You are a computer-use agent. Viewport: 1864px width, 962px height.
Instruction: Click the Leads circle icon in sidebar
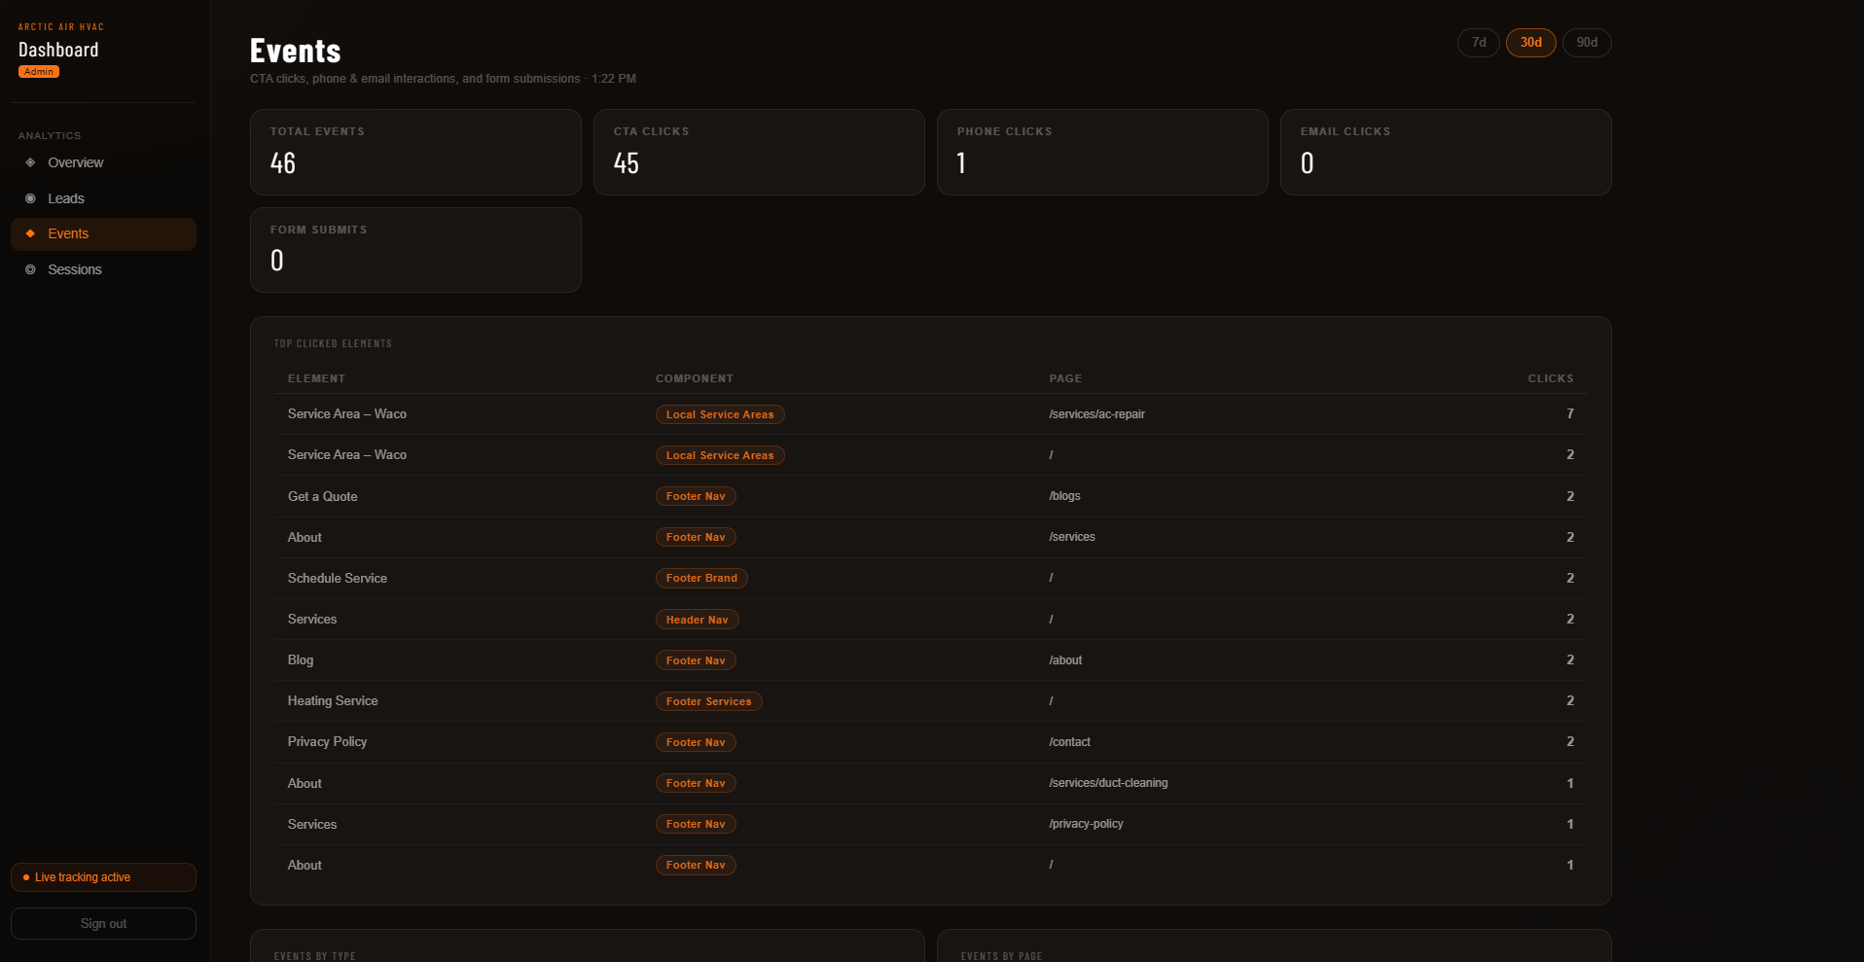click(30, 198)
